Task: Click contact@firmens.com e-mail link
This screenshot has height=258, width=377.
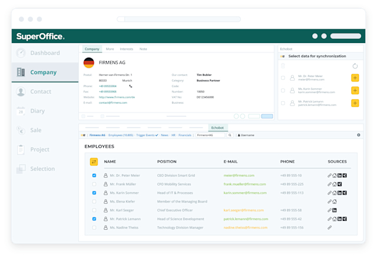Action: (113, 102)
